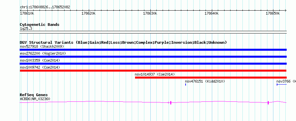
Task: Click the 178640k ruler tick label
Action: point(212,14)
